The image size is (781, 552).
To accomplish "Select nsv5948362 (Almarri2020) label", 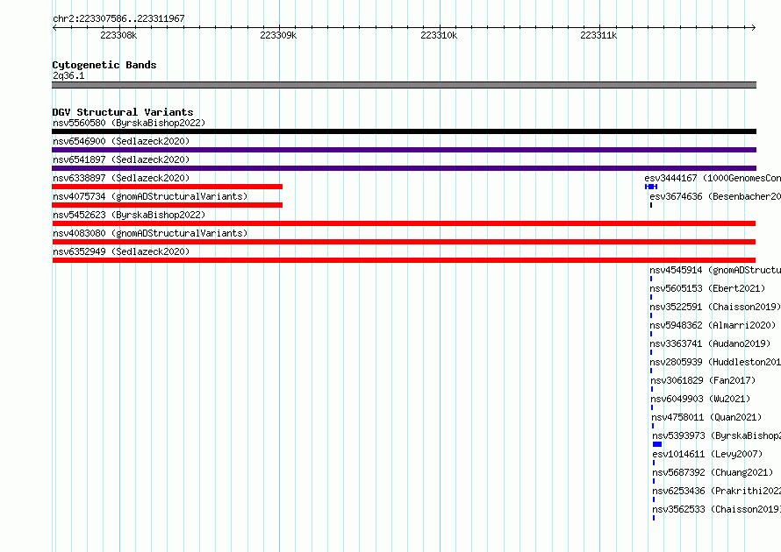I will (713, 325).
